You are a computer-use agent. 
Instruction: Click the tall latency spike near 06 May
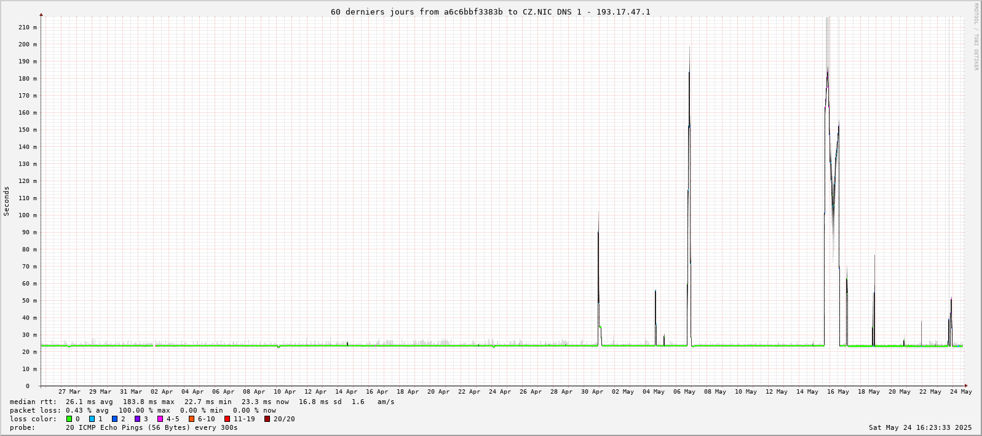tap(689, 197)
